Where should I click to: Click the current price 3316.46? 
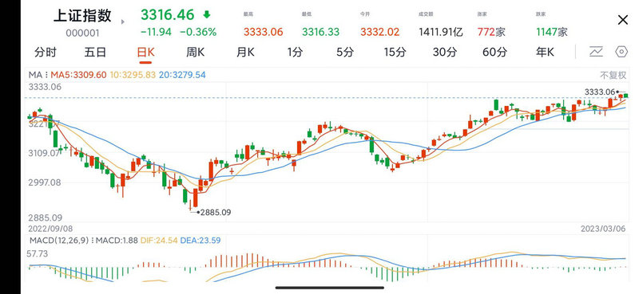click(x=168, y=14)
